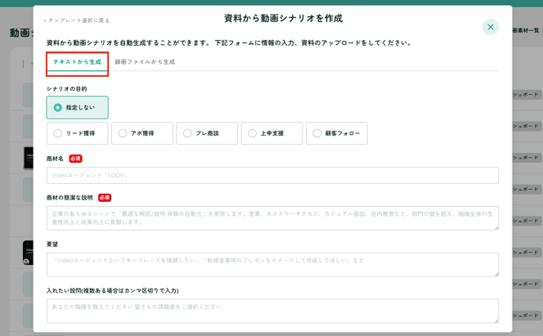543x336 pixels.
Task: Focus the 入れたい設問 text box
Action: pos(272,311)
